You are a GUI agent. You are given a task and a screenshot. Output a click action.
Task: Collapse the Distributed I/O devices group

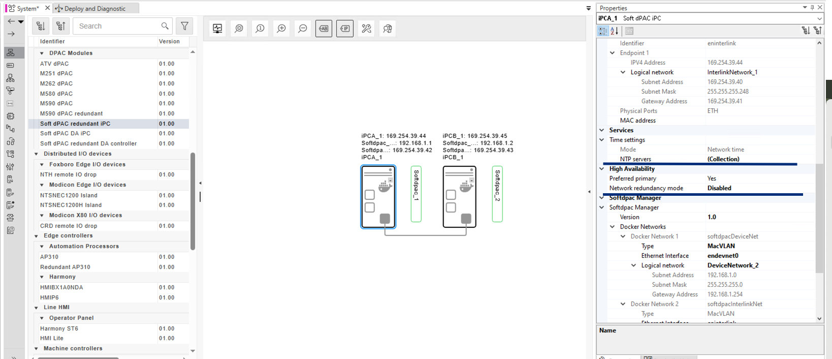point(36,154)
